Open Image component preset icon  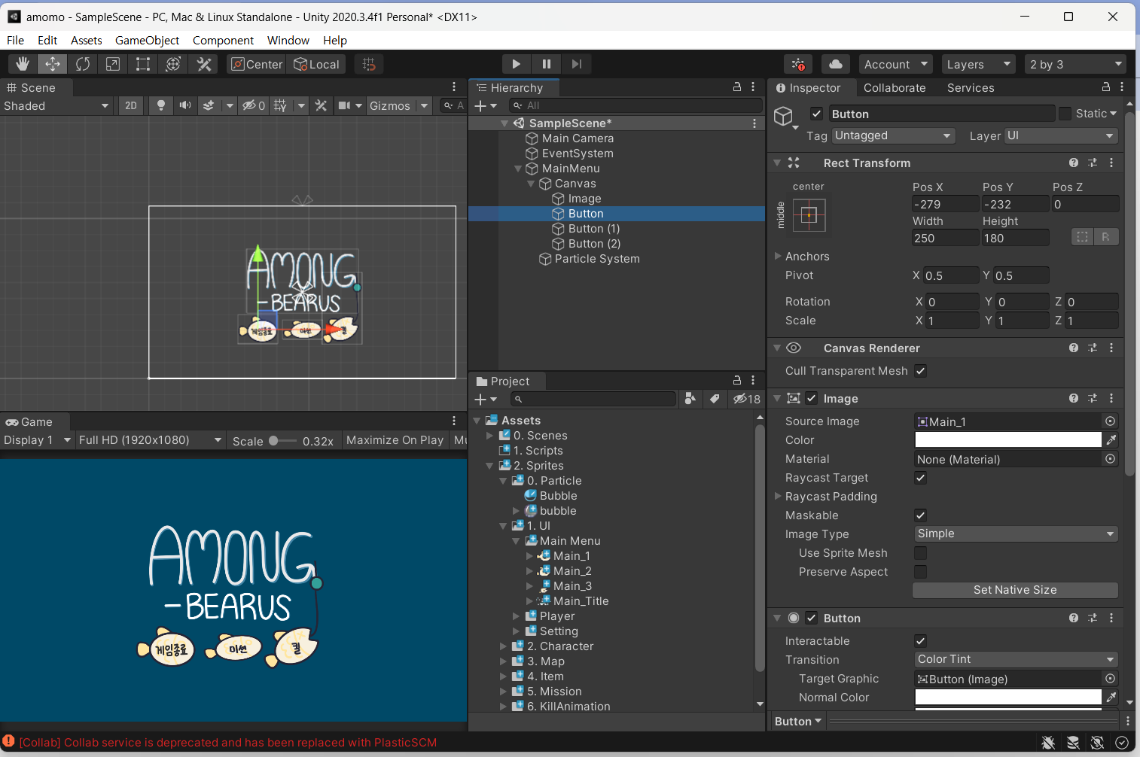coord(1093,398)
